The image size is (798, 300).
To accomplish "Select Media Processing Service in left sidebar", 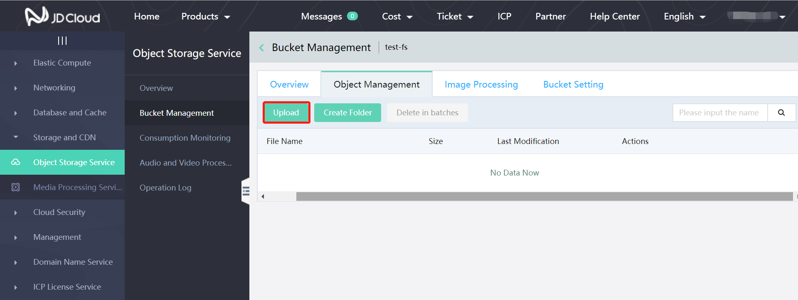I will pos(62,187).
